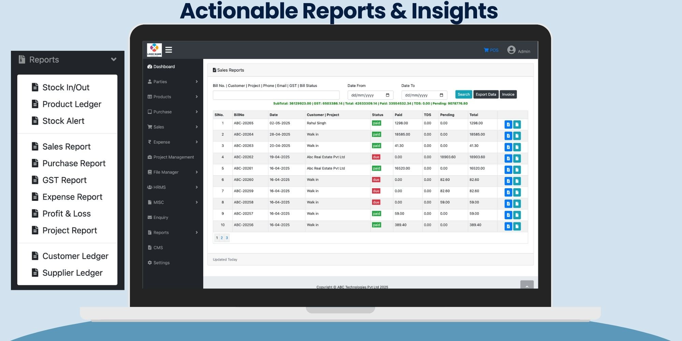Collapse the Reports panel chevron
682x341 pixels.
click(x=114, y=59)
